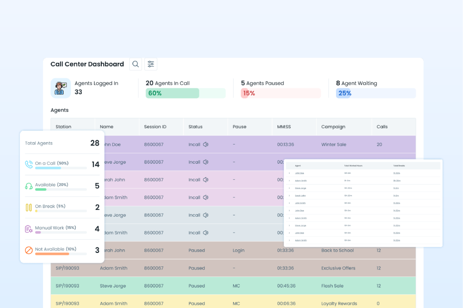463x308 pixels.
Task: Click the On a Call phone icon
Action: [29, 164]
